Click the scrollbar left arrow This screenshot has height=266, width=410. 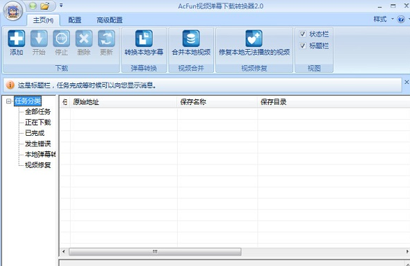coord(64,251)
